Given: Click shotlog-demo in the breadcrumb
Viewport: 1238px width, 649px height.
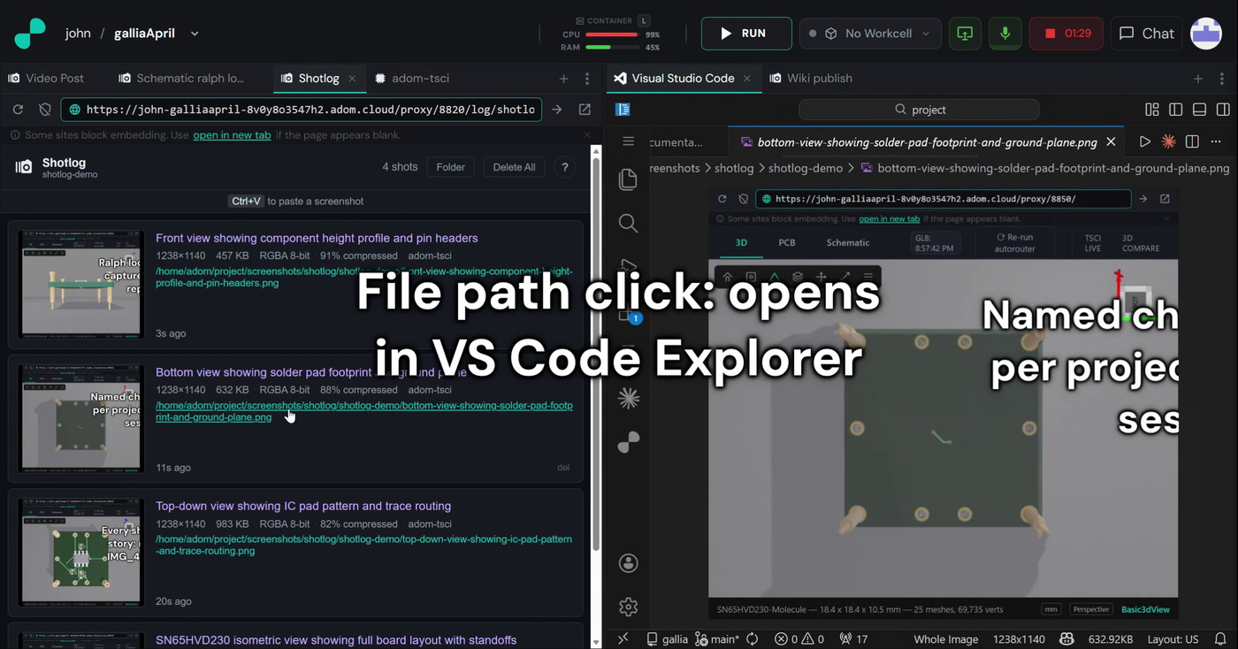Looking at the screenshot, I should point(805,168).
